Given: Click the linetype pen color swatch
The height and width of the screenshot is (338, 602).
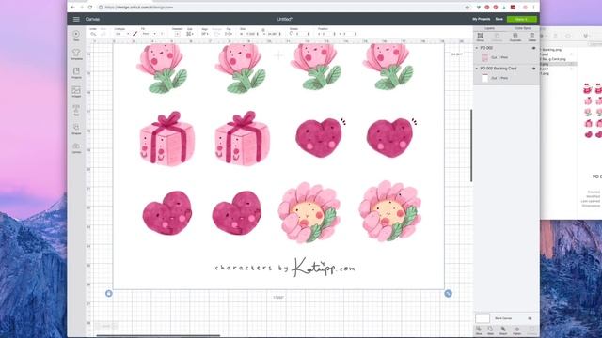Looking at the screenshot, I should [x=135, y=34].
